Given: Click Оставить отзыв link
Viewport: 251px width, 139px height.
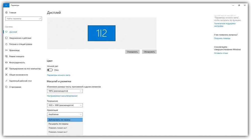Looking at the screenshot, I should click(x=221, y=53).
